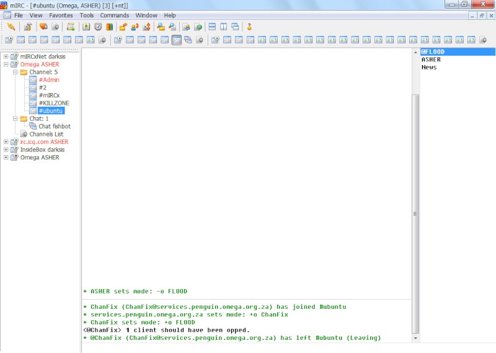Open the Scripts Editor scroll icon
The height and width of the screenshot is (353, 496).
pos(71,27)
